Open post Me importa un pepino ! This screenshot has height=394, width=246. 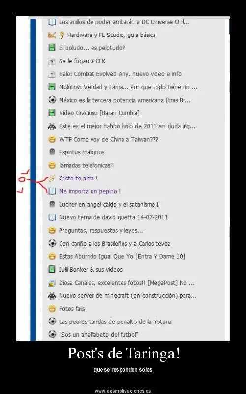(90, 191)
